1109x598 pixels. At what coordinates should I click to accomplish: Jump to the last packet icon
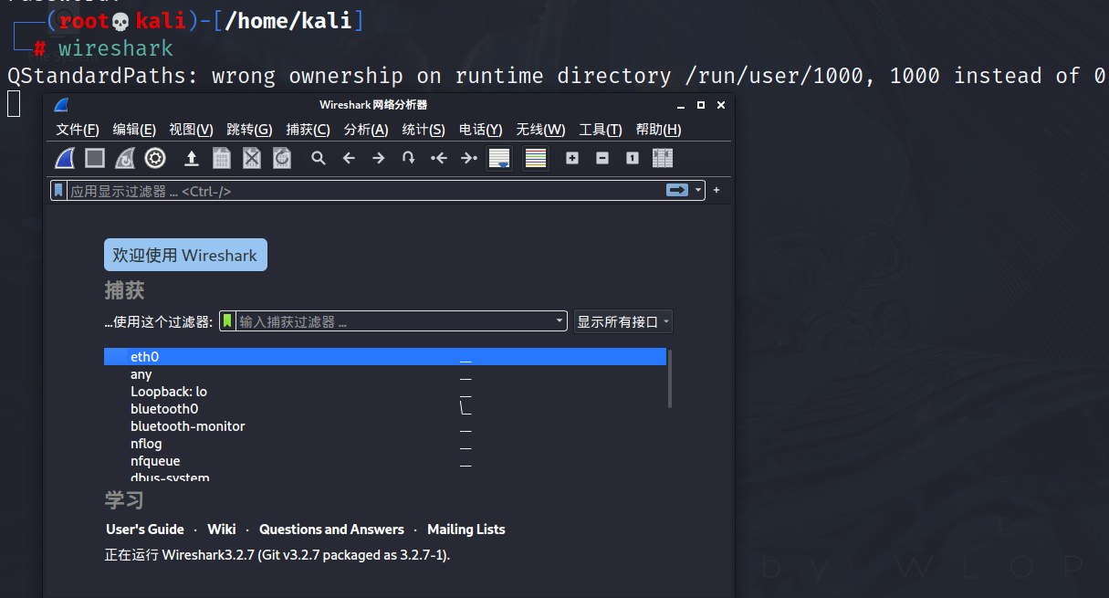pyautogui.click(x=469, y=159)
